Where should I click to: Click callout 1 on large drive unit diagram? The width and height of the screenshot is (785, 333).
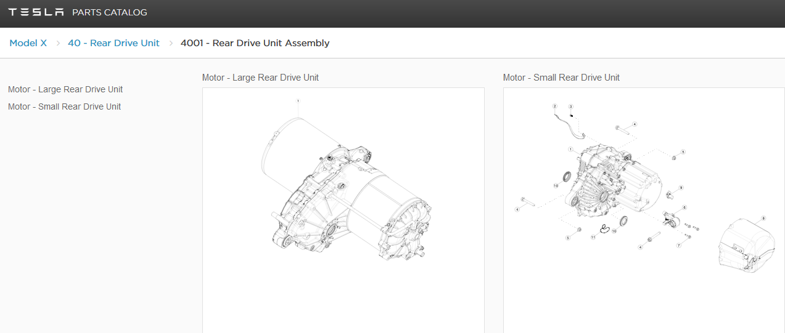298,100
